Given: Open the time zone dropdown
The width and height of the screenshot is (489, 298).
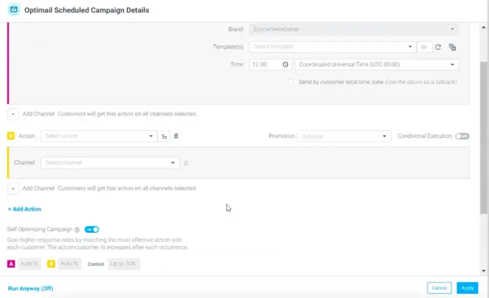Looking at the screenshot, I should pos(377,64).
